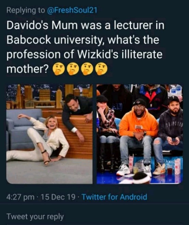Image resolution: width=189 pixels, height=225 pixels.
Task: Click the third thinking-face emoji
Action: (87, 69)
